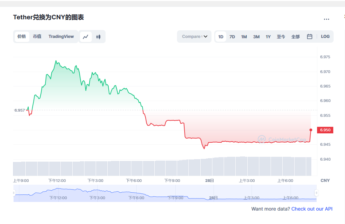The width and height of the screenshot is (345, 224).
Task: Switch to the 市值 tab
Action: coord(37,36)
